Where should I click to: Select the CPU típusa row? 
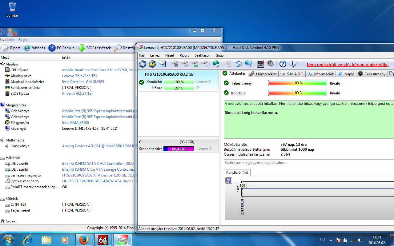pyautogui.click(x=68, y=70)
